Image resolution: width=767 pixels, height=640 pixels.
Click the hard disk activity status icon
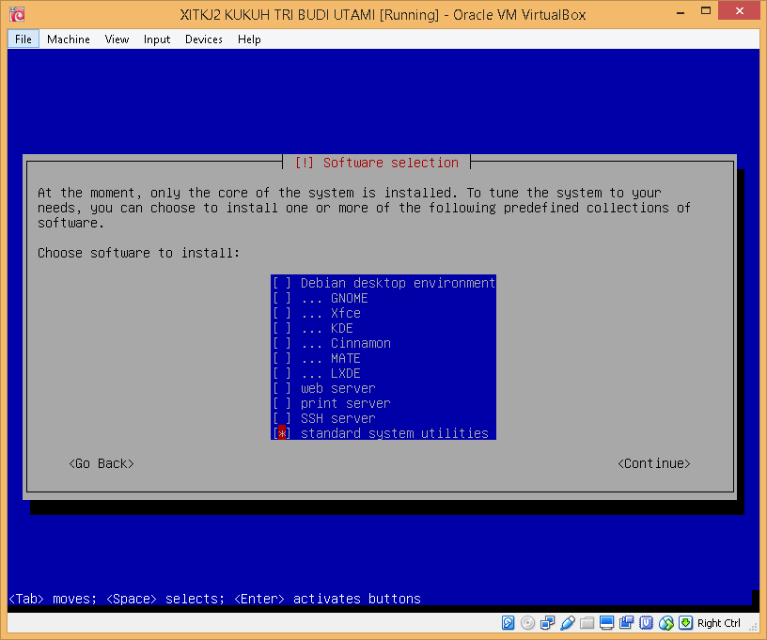pyautogui.click(x=509, y=623)
